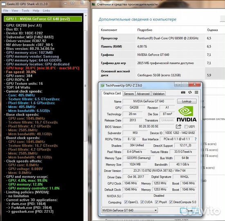The height and width of the screenshot is (221, 225).
Task: Switch to the Sensors tab
Action: click(129, 94)
